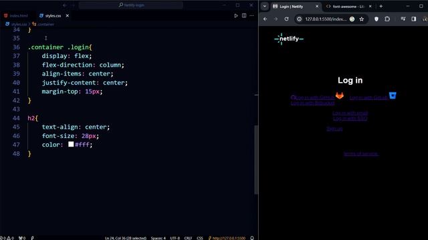Open VS Code notifications bell
This screenshot has width=428, height=240.
point(252,238)
